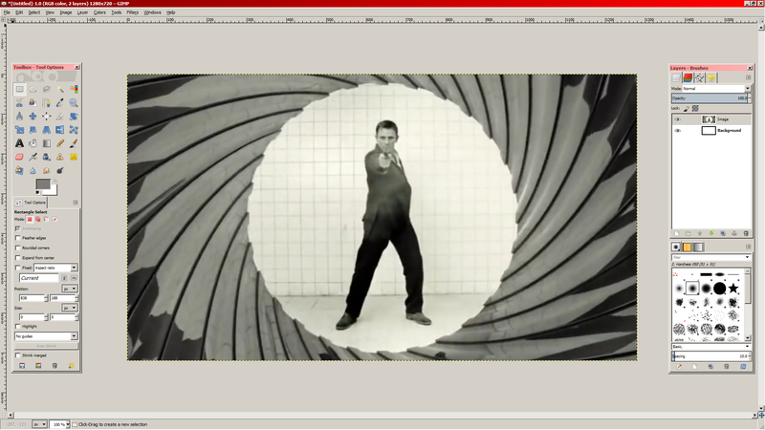Viewport: 765px width, 430px height.
Task: Select the Image layer row
Action: click(711, 119)
